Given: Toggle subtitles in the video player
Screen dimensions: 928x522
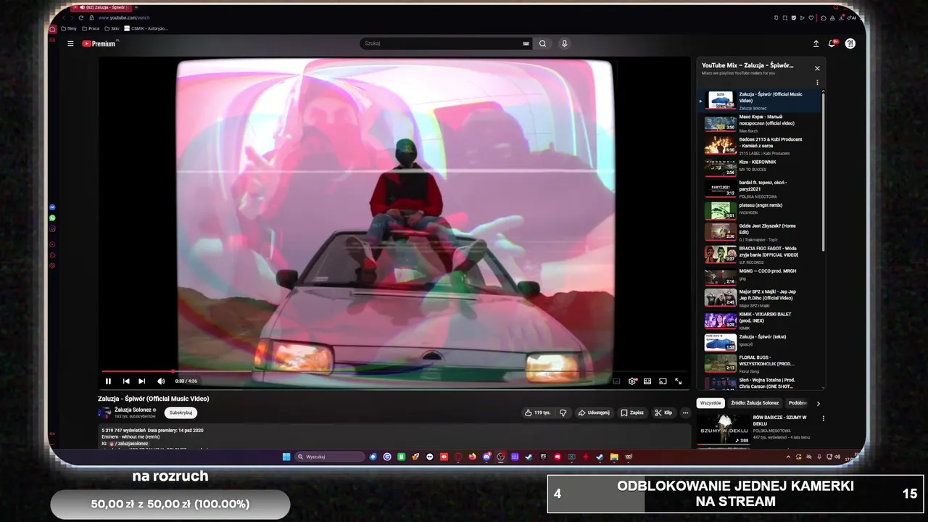Looking at the screenshot, I should pos(617,381).
